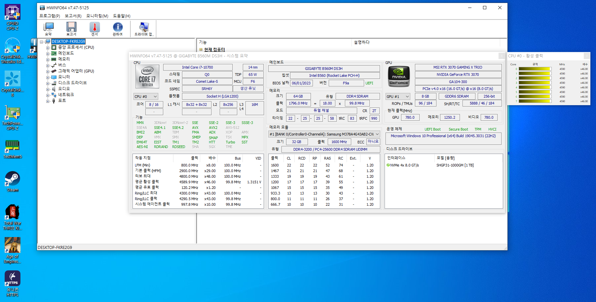Click the 버스 tree icon
Viewport: 596px width, 302px height.
54,65
